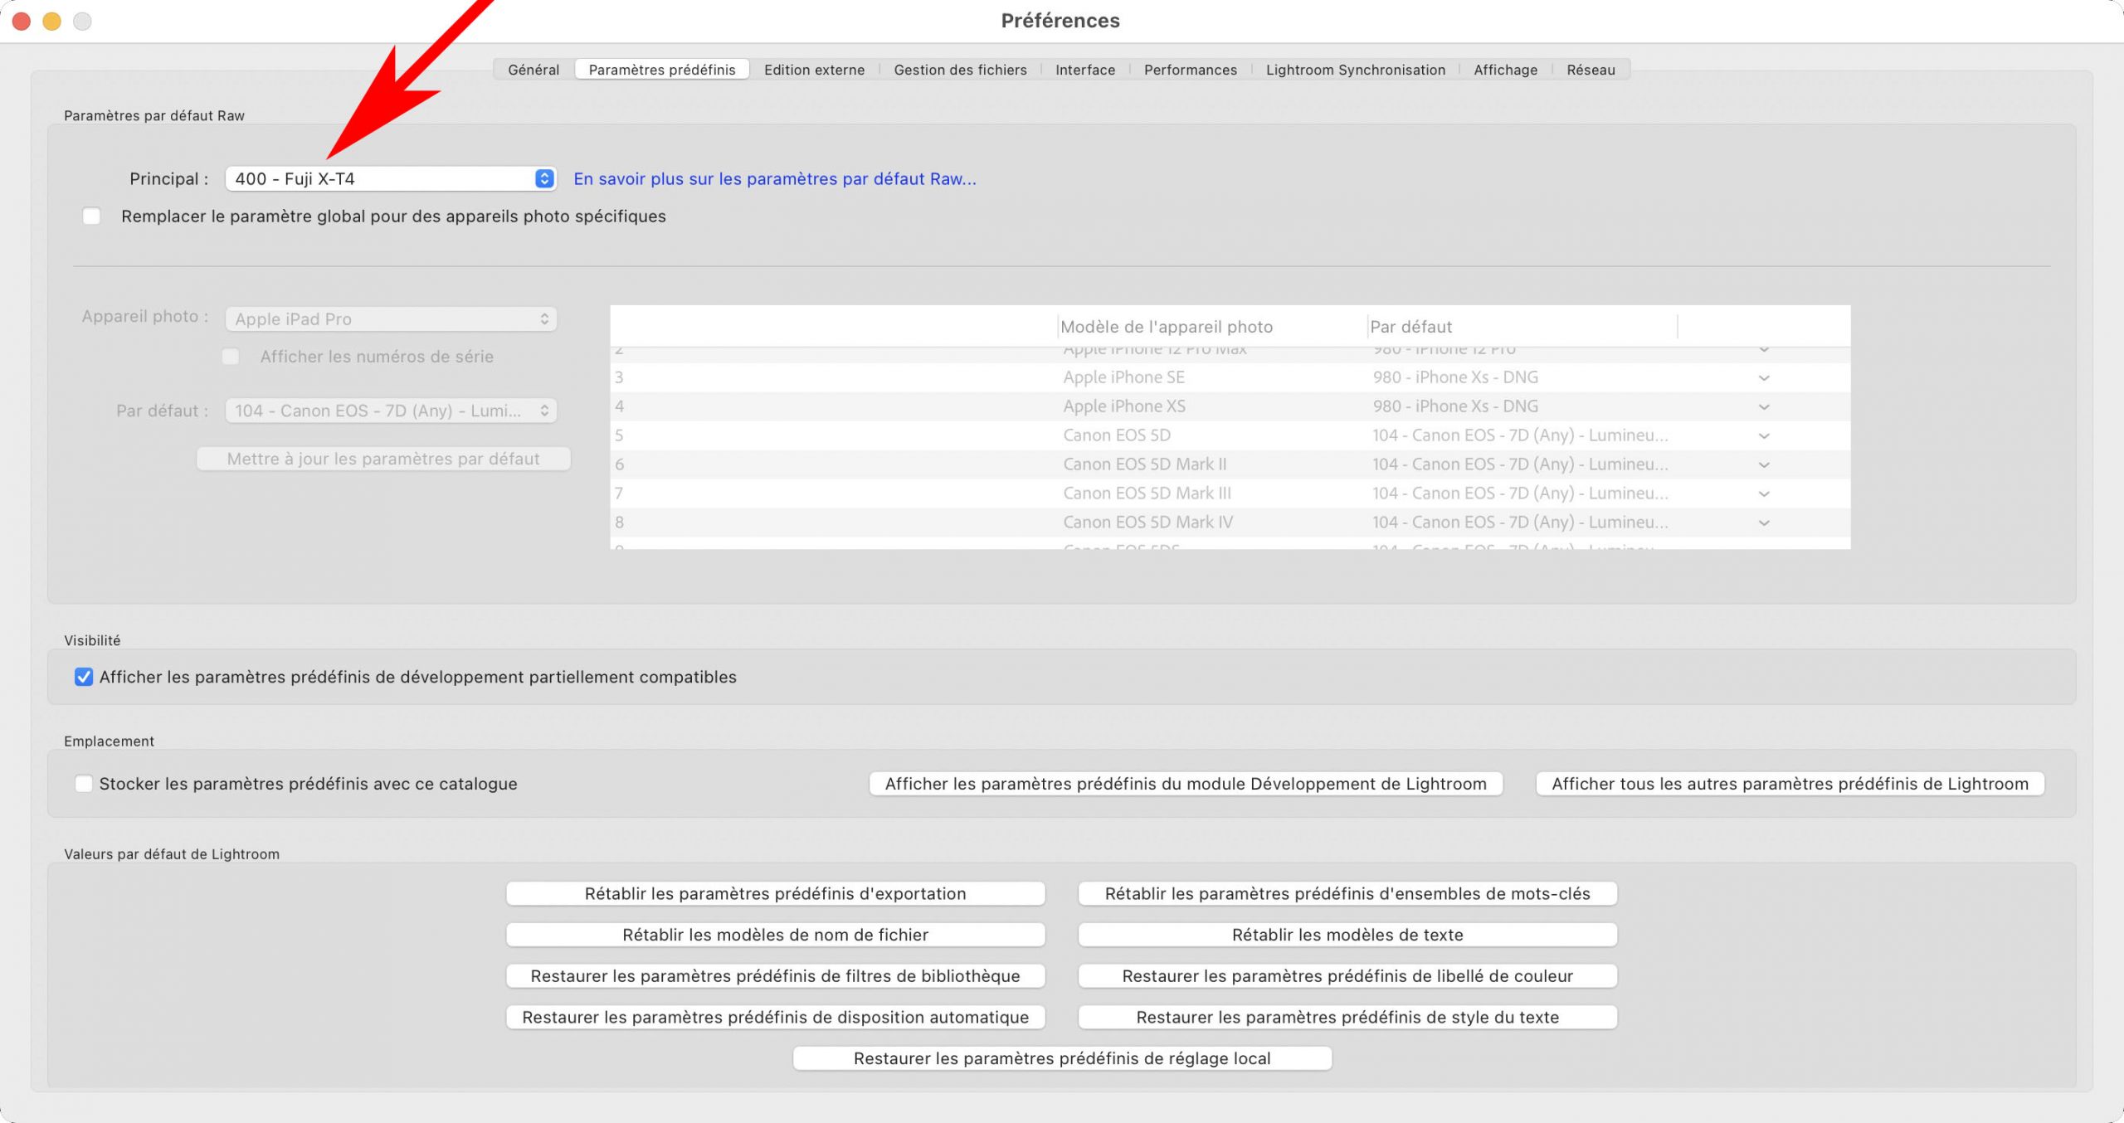Open the Performances tab
Viewport: 2124px width, 1123px height.
click(x=1190, y=70)
